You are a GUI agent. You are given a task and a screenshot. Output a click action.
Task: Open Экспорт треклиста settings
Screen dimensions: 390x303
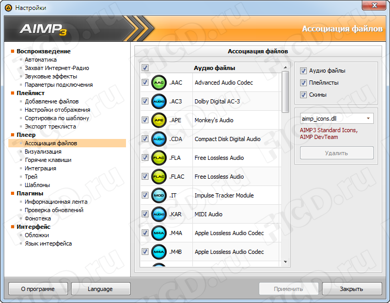pyautogui.click(x=50, y=126)
